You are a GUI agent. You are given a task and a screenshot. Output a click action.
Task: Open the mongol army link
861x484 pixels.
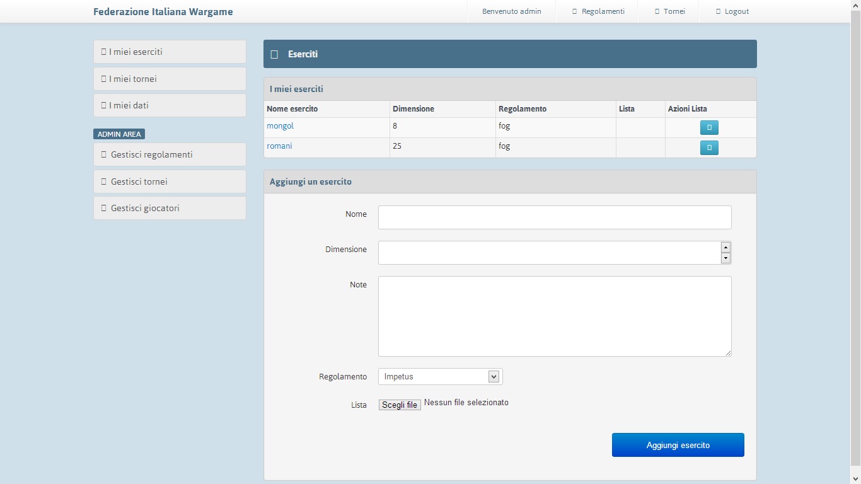[280, 126]
